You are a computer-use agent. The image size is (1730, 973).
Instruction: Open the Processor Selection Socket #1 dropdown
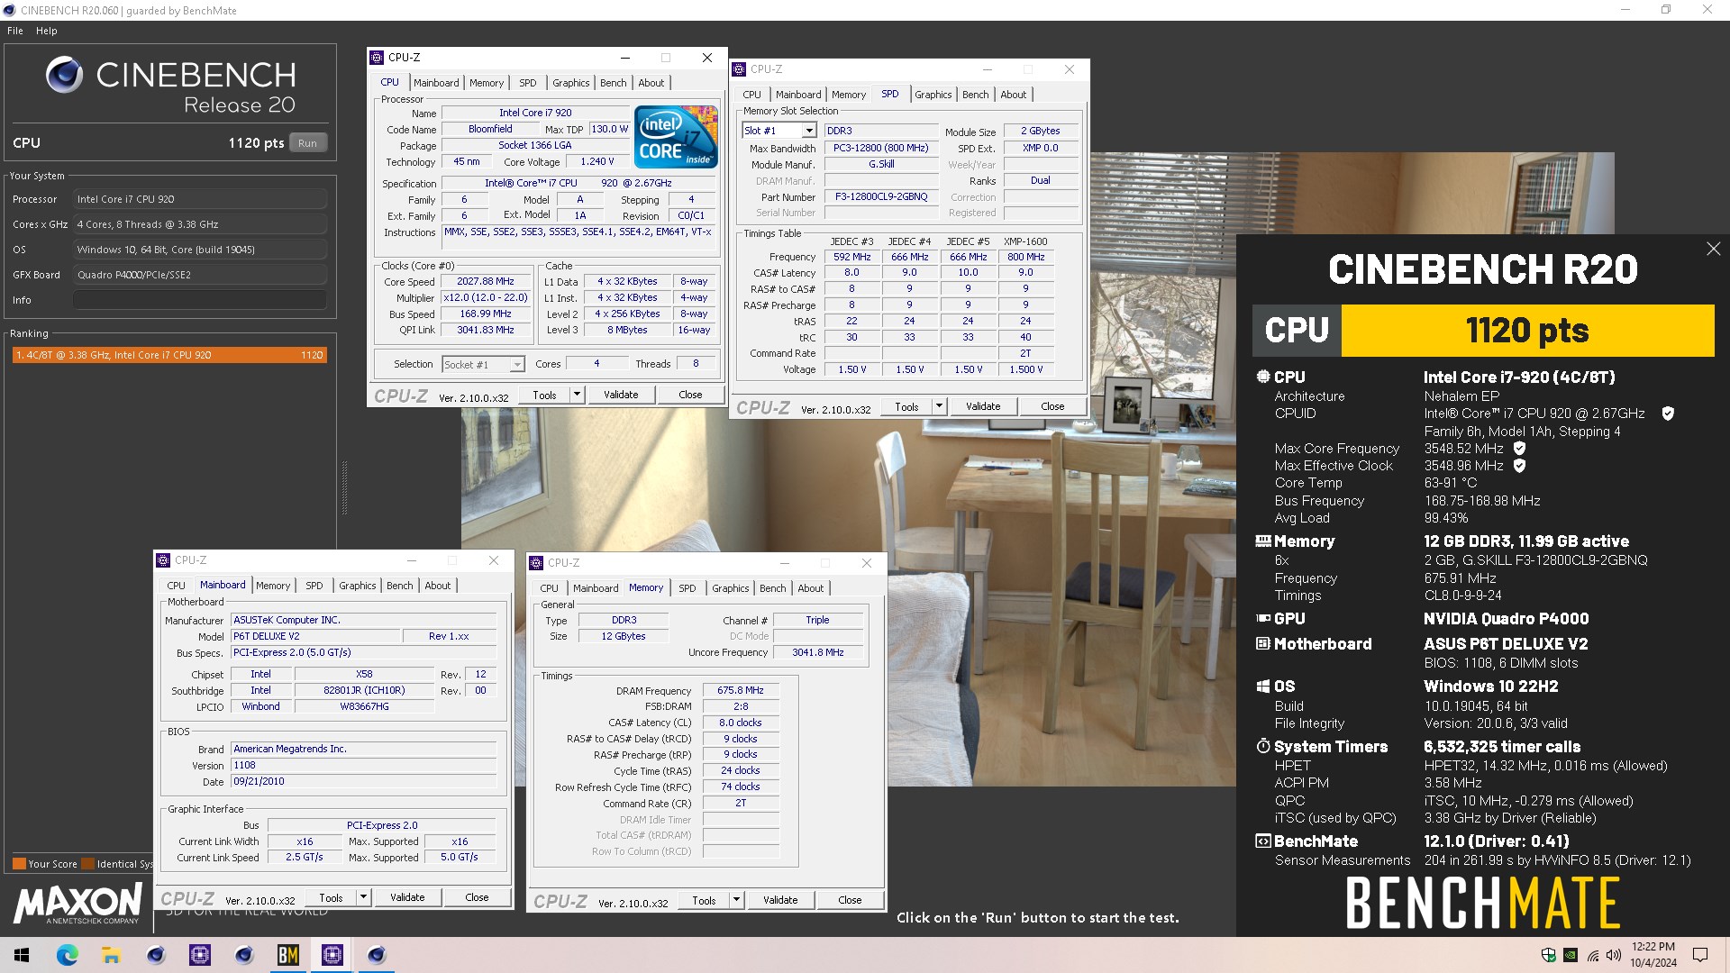click(517, 365)
